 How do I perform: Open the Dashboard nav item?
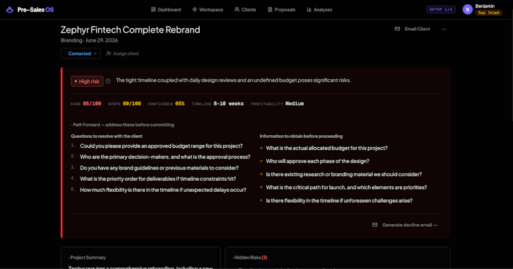point(166,10)
